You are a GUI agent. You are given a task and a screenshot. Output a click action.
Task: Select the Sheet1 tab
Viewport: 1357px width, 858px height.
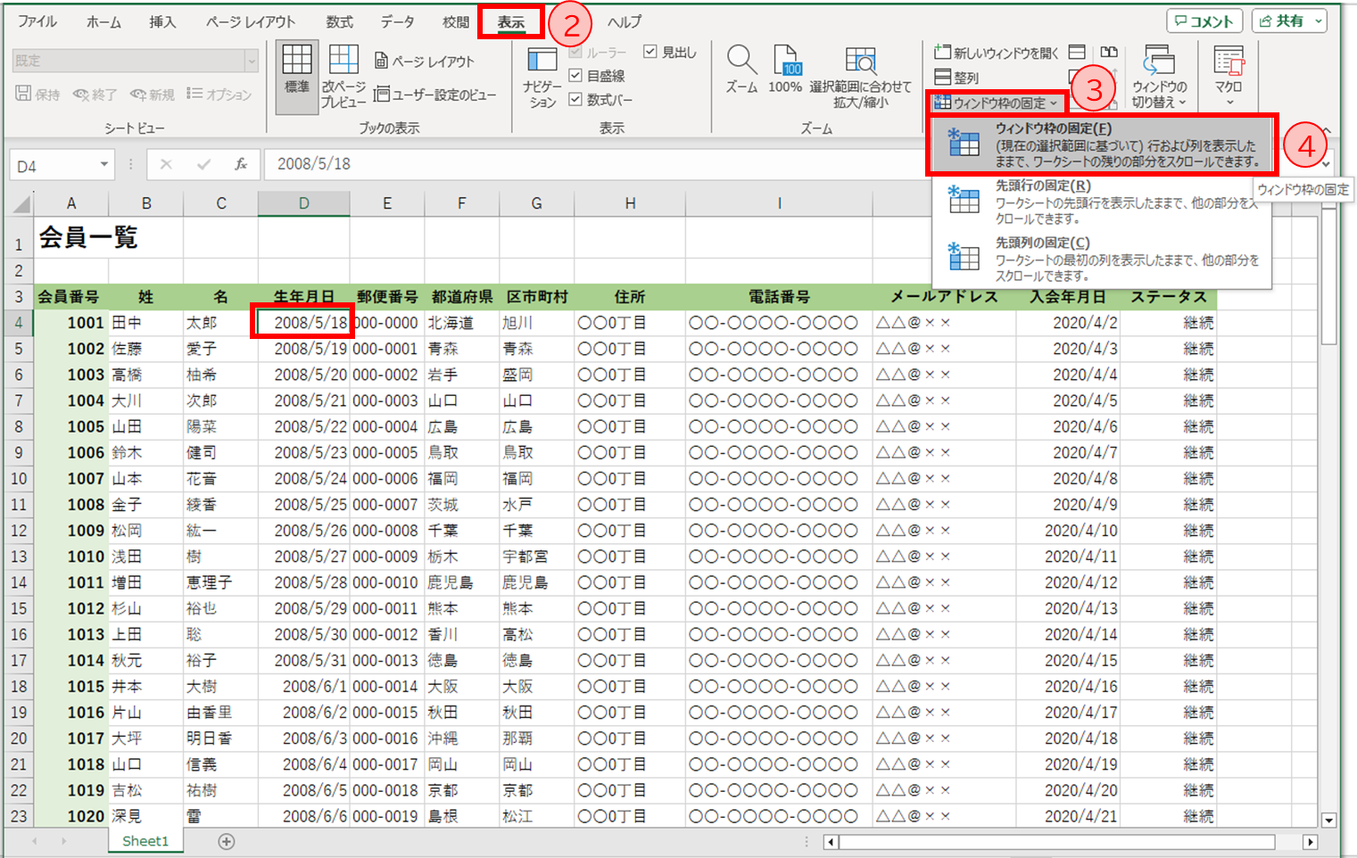click(x=145, y=841)
